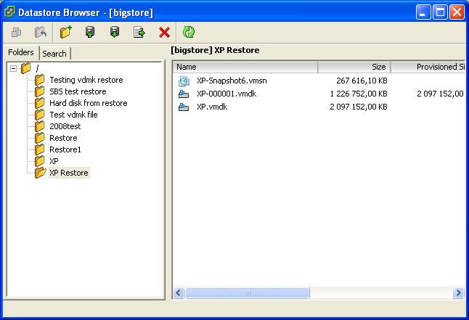Select the XP folder label
The width and height of the screenshot is (469, 320).
pyautogui.click(x=54, y=161)
